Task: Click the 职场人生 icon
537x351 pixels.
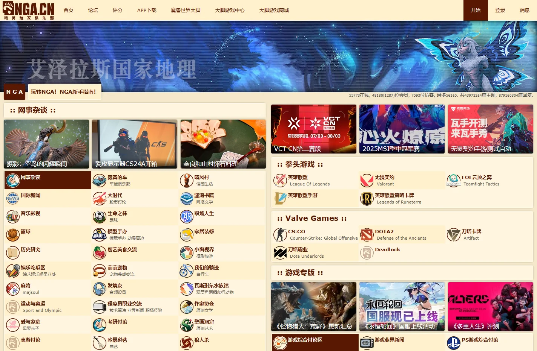Action: 186,216
